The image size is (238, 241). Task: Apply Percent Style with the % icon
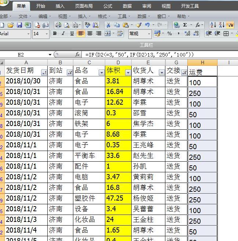169,33
